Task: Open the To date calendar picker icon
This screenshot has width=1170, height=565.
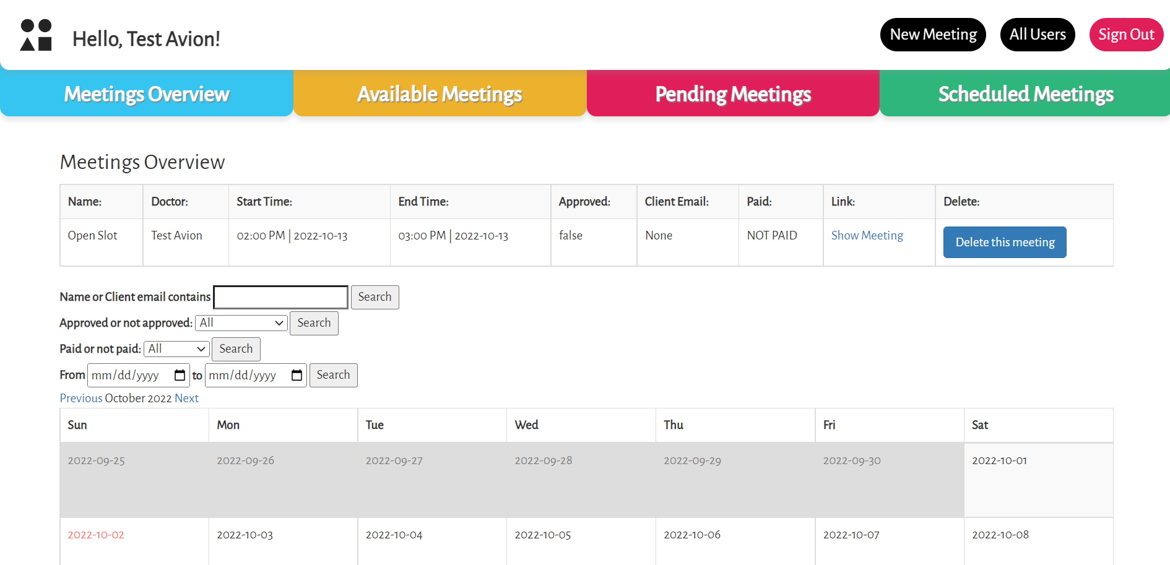Action: 297,375
